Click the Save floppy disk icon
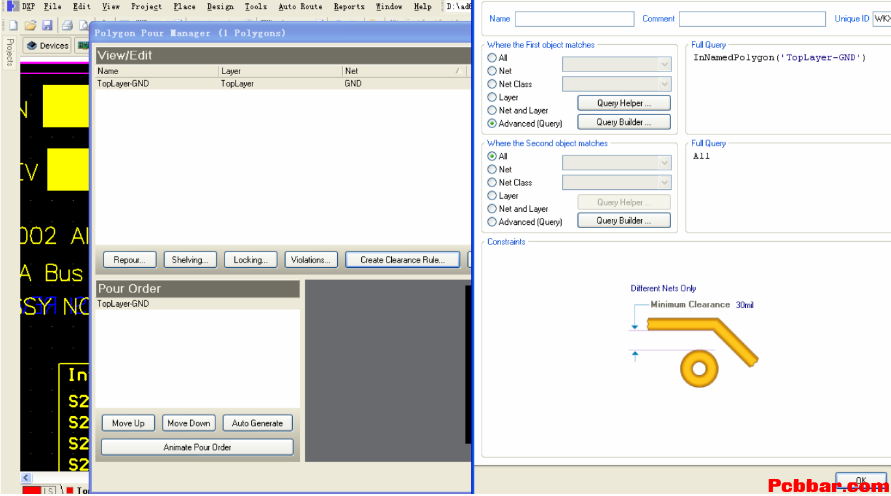Image resolution: width=891 pixels, height=496 pixels. (x=47, y=25)
